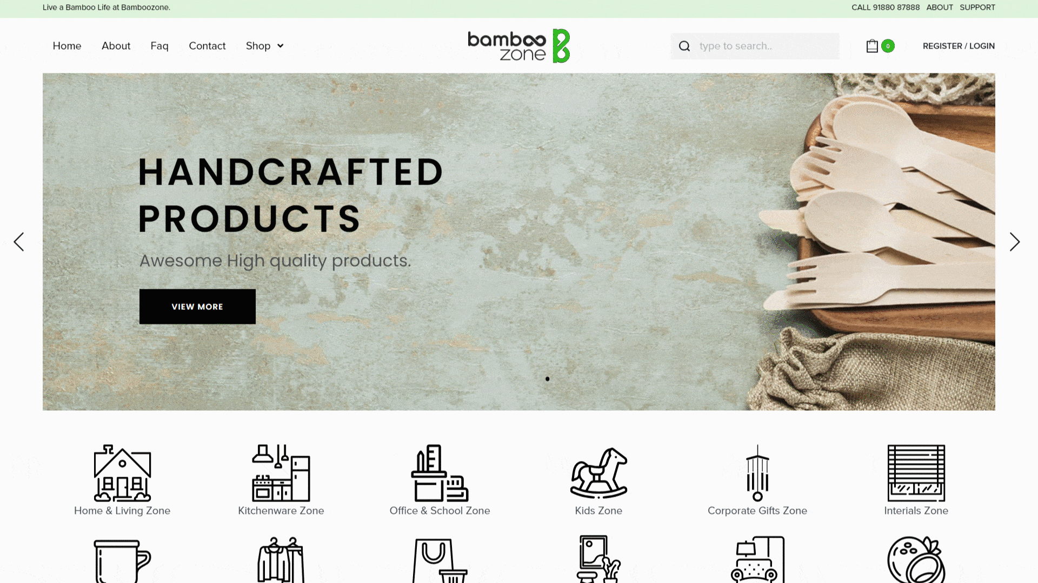Click the search magnifier icon
The height and width of the screenshot is (583, 1038).
(684, 46)
